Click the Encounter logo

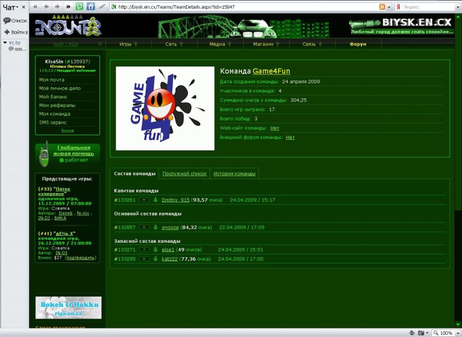[x=68, y=27]
